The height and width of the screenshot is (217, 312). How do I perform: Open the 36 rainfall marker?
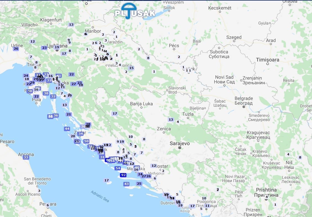(x=56, y=115)
